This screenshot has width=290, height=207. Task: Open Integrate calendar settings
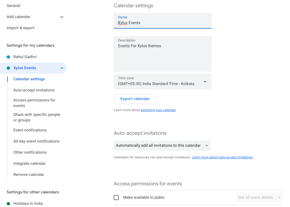[30, 163]
